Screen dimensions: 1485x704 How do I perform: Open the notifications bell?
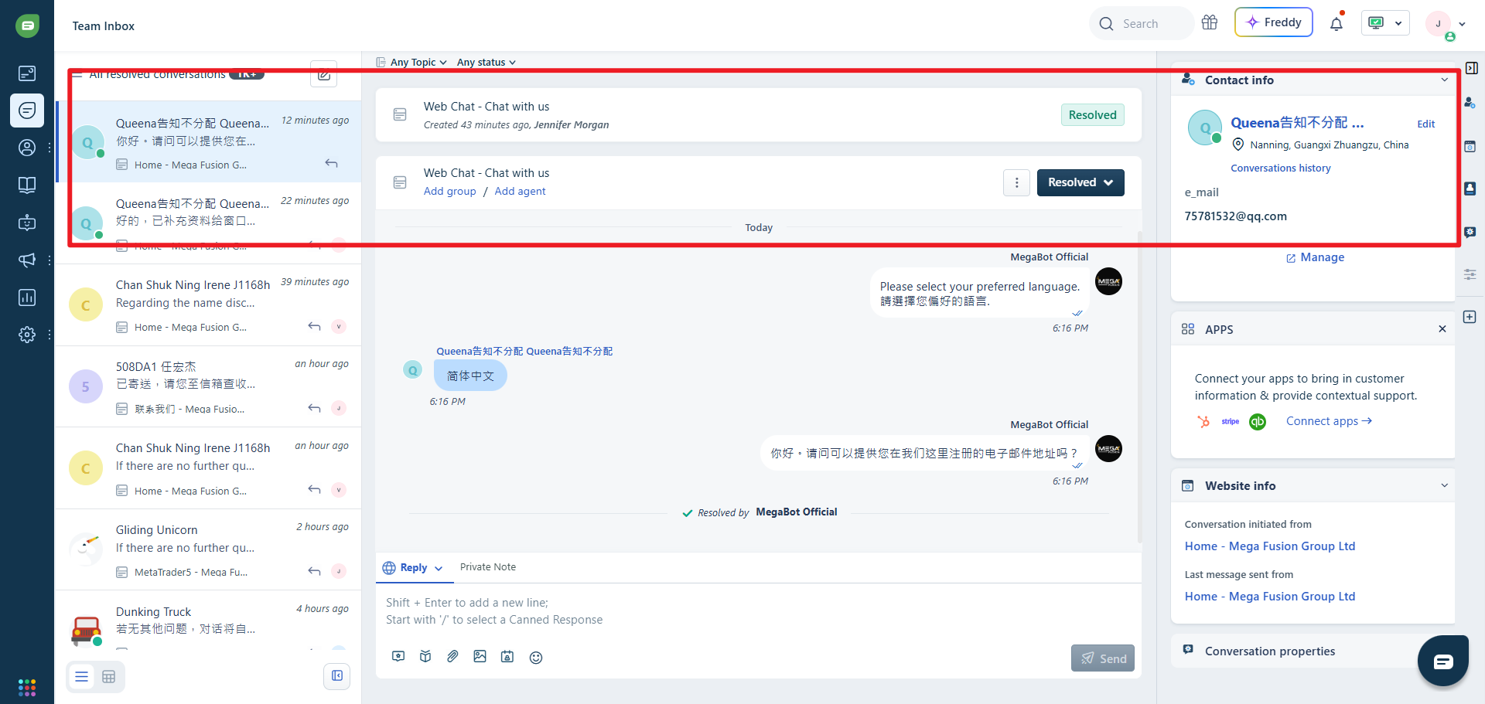point(1336,24)
